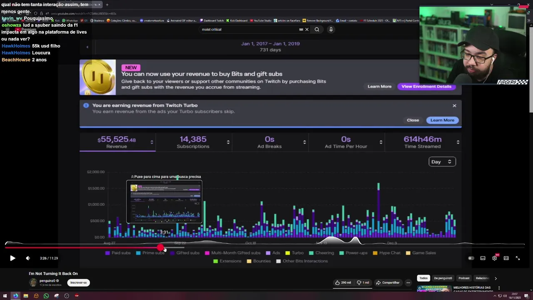
Task: Open the Bradesco bookmark
Action: 97,20
